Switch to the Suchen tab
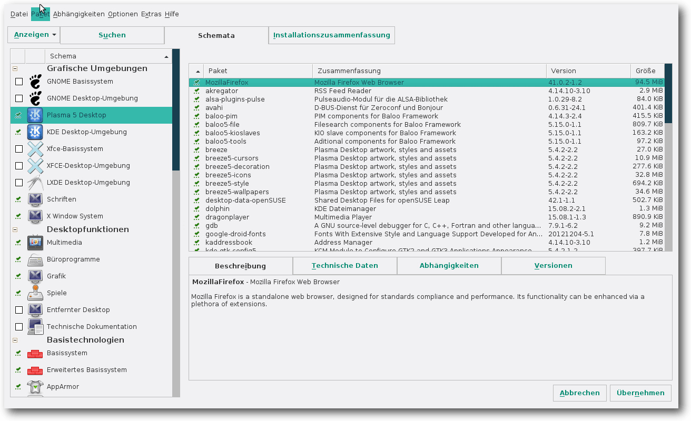691x421 pixels. point(112,35)
